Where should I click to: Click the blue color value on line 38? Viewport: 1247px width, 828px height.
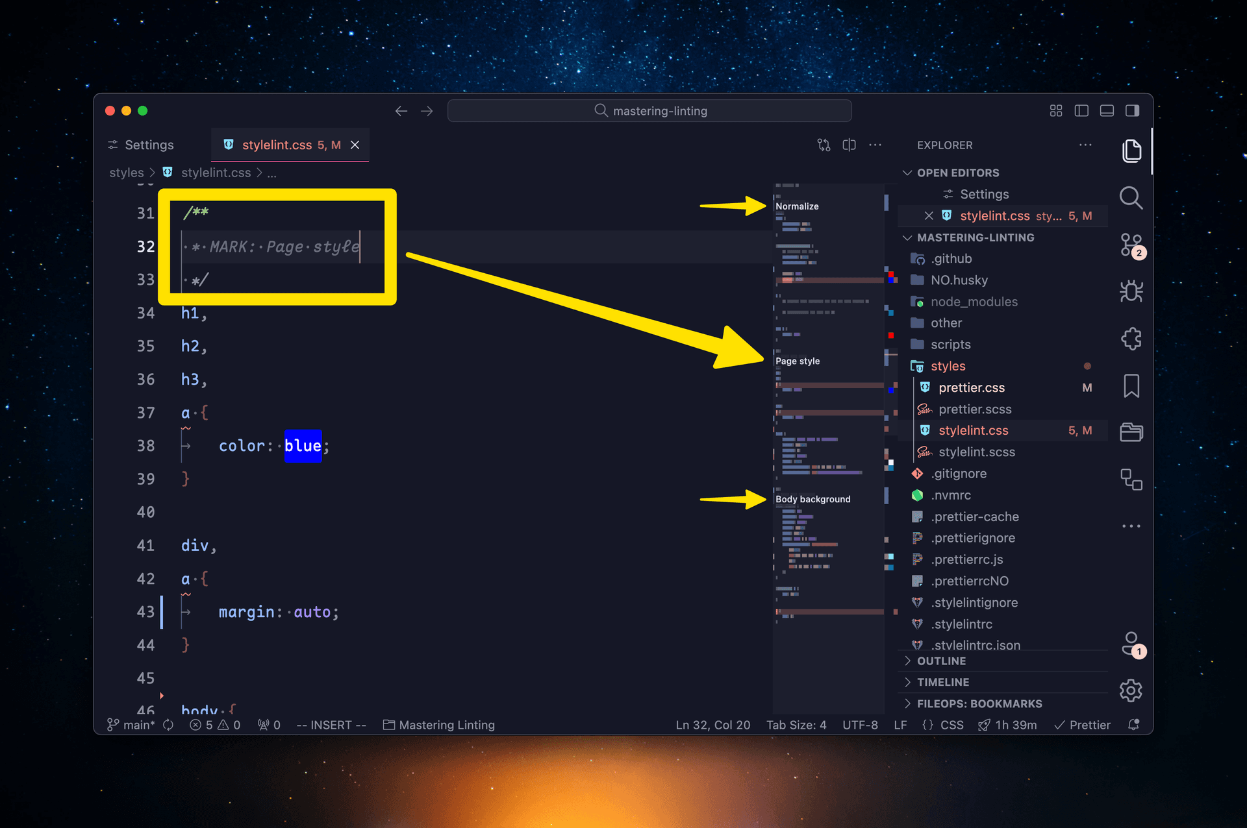click(x=303, y=446)
